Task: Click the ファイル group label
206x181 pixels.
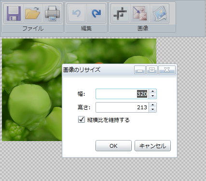Action: pos(33,28)
